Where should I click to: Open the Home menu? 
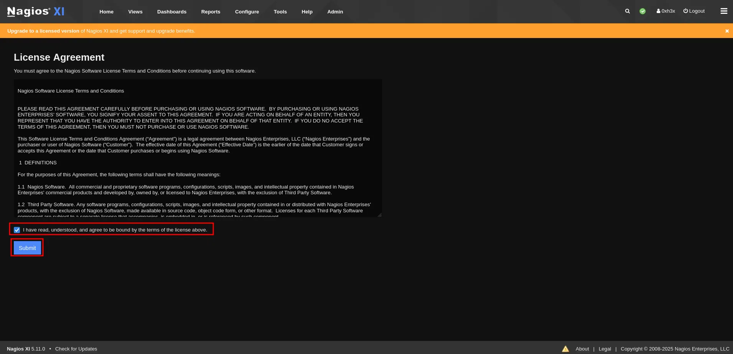click(x=107, y=12)
